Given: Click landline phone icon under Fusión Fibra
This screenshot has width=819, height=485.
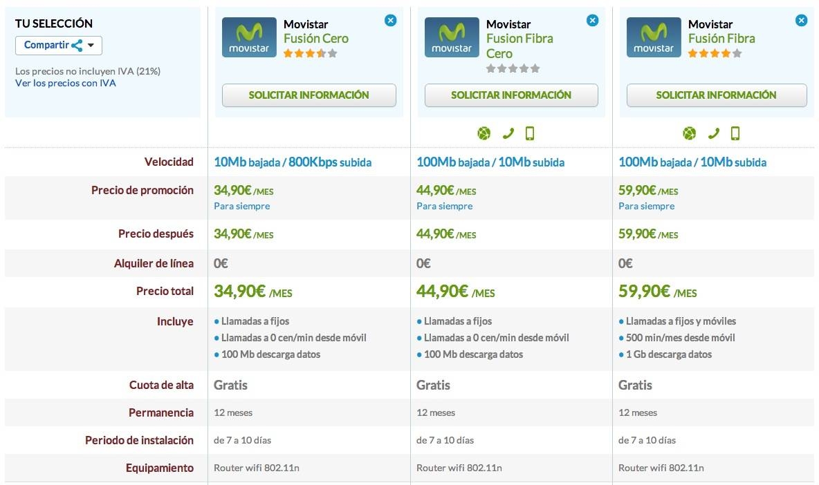Looking at the screenshot, I should pyautogui.click(x=713, y=133).
